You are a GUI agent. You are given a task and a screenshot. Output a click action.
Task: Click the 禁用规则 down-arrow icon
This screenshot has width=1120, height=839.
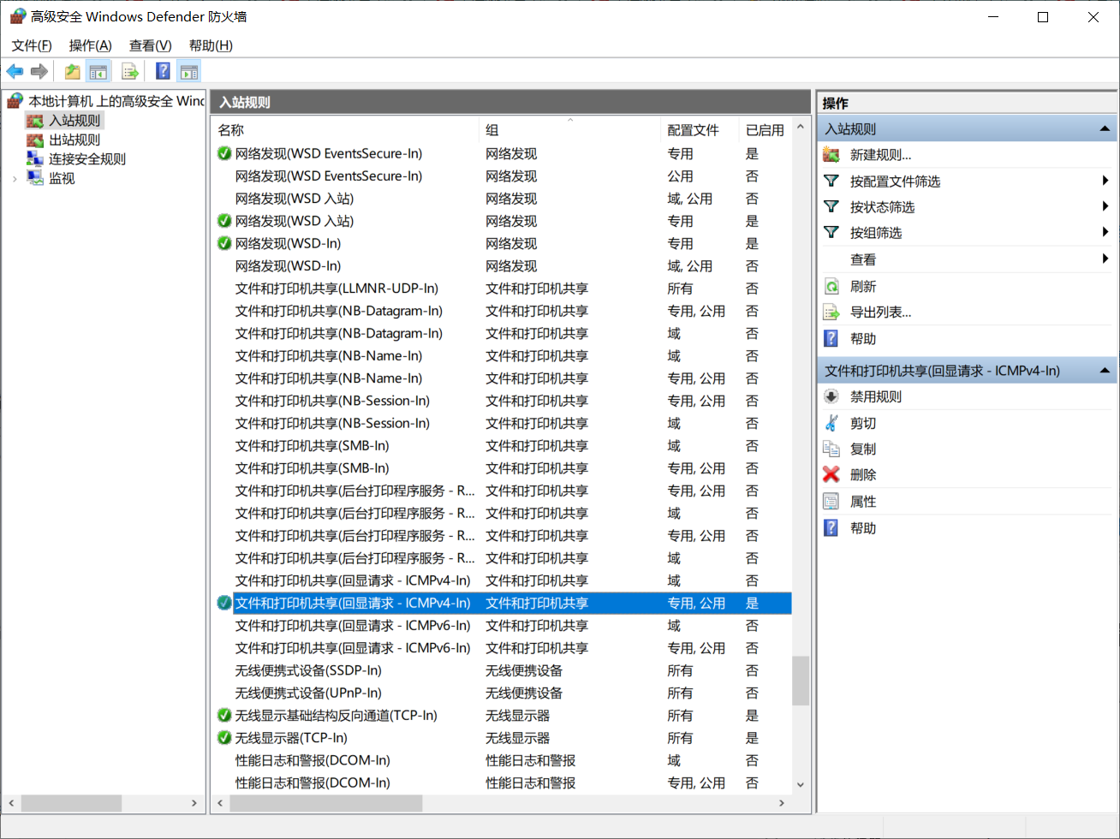click(831, 396)
